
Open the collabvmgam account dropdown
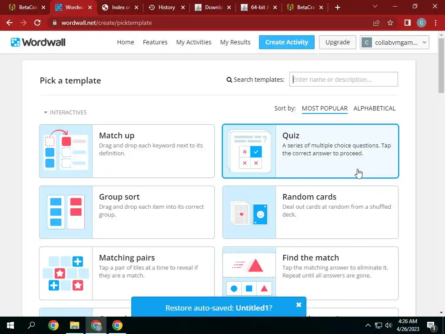395,42
